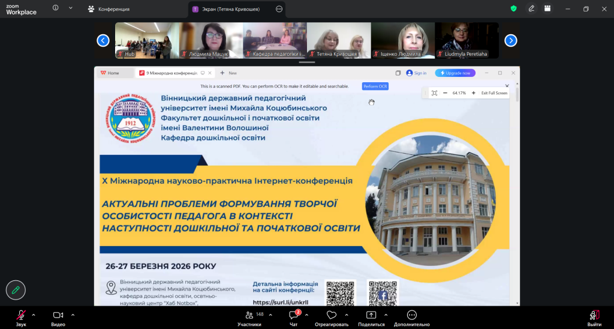Expand audio options arrow beside Звук
614x329 pixels.
click(34, 315)
